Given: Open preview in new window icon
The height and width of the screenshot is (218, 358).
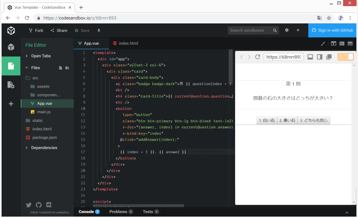Looking at the screenshot, I should (329, 57).
